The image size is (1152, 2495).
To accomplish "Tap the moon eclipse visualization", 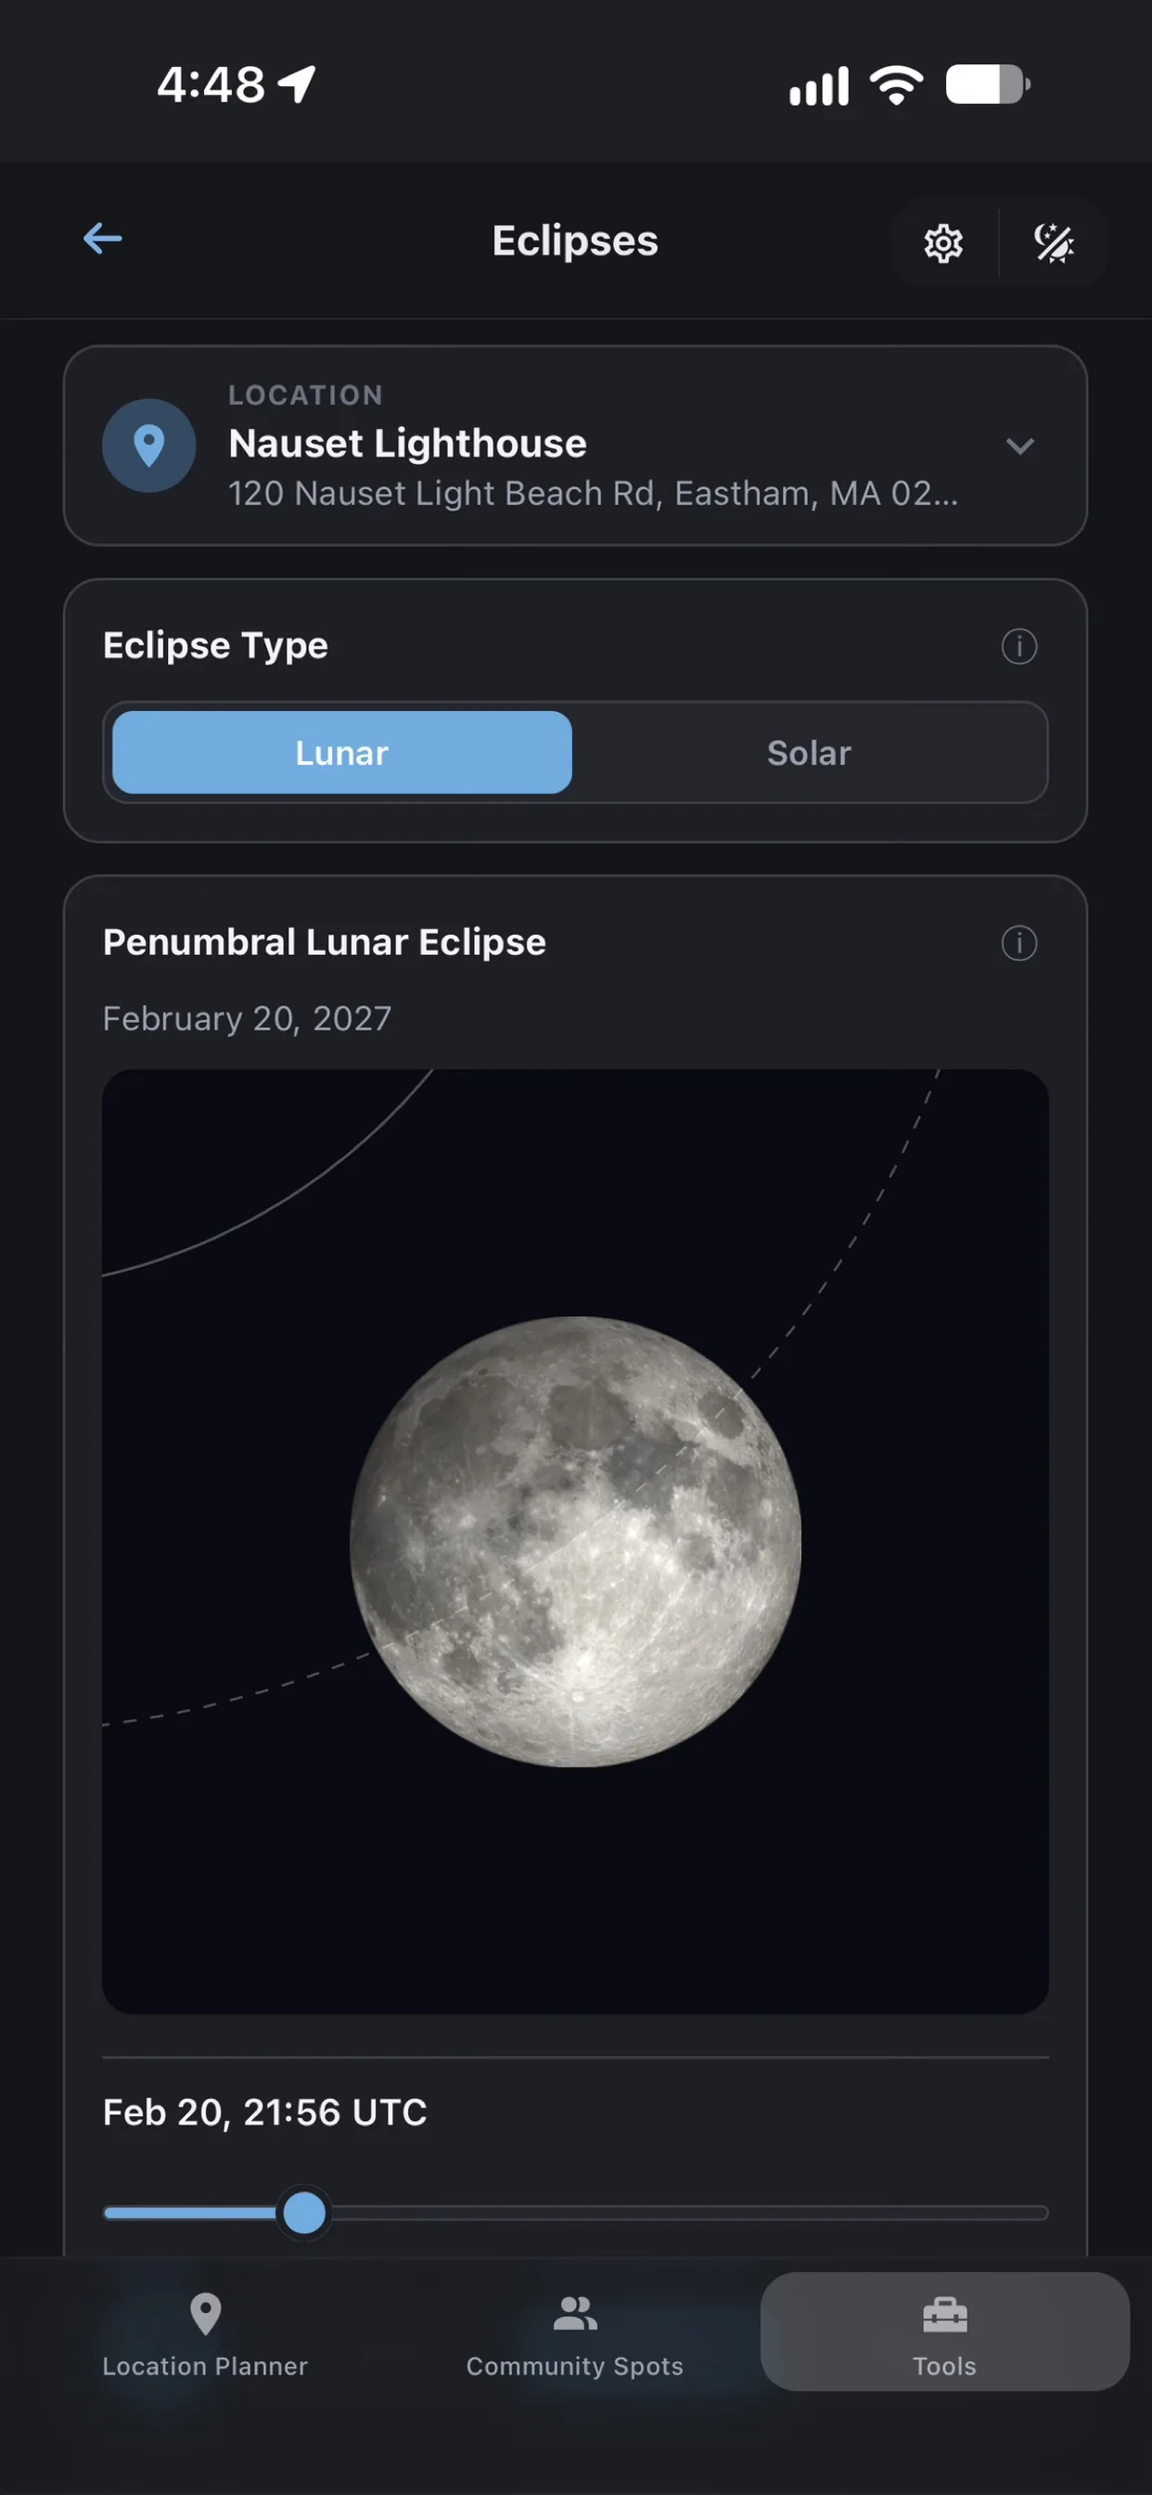I will click(x=575, y=1540).
